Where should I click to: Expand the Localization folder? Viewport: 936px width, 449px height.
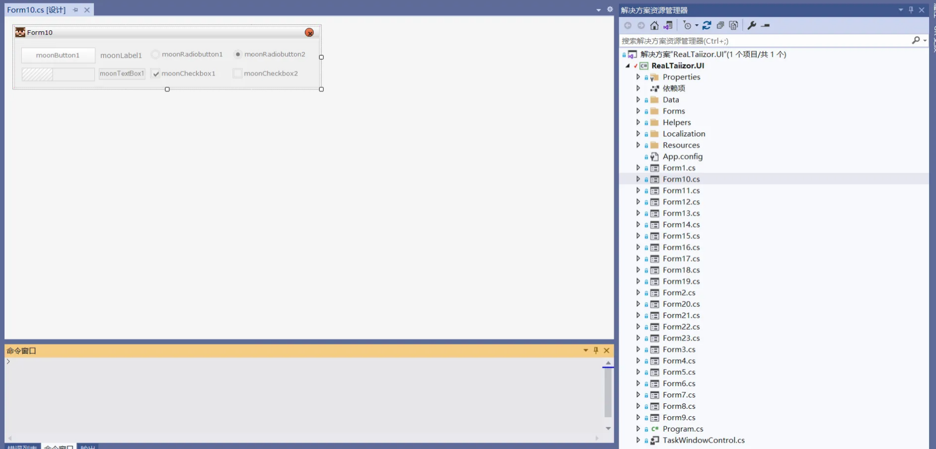click(638, 134)
